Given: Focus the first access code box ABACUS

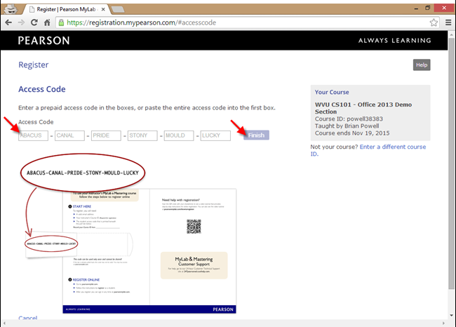Looking at the screenshot, I should tap(33, 135).
